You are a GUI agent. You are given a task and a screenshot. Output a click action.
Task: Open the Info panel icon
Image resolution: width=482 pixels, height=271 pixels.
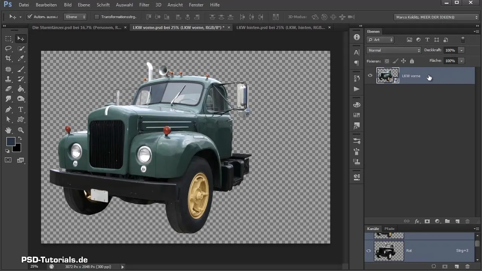click(357, 37)
